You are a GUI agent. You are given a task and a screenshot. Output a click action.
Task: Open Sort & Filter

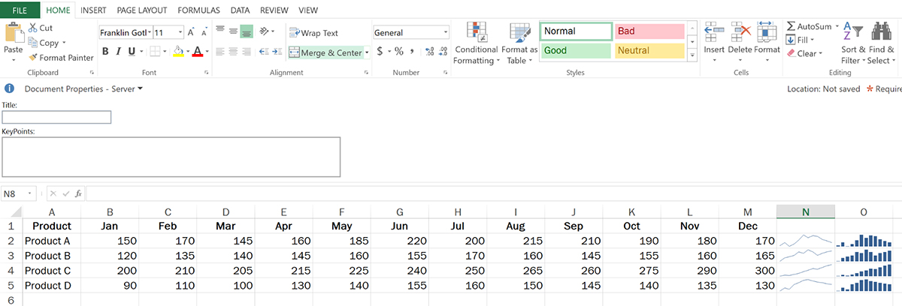click(x=853, y=43)
